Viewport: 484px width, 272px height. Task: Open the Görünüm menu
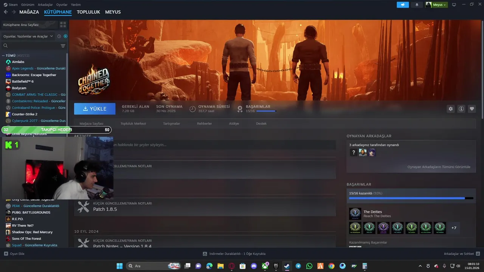[28, 5]
